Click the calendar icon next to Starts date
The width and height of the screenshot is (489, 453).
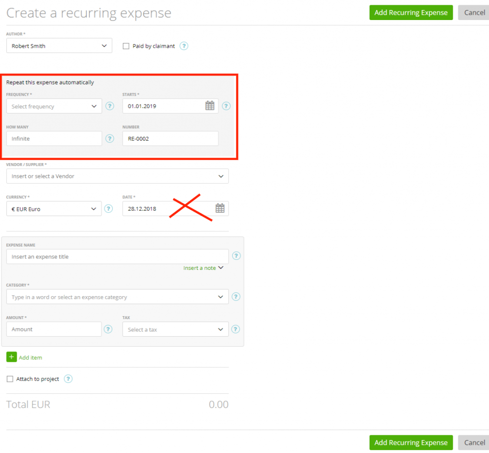pyautogui.click(x=209, y=106)
